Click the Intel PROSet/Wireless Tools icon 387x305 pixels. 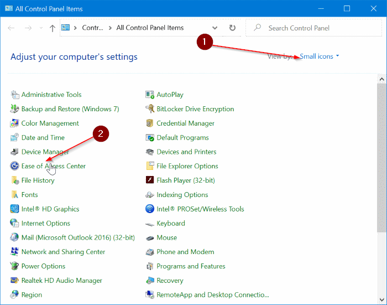tap(150, 209)
